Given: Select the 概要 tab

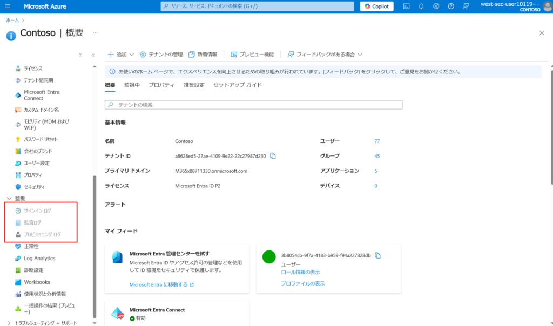Looking at the screenshot, I should point(110,85).
